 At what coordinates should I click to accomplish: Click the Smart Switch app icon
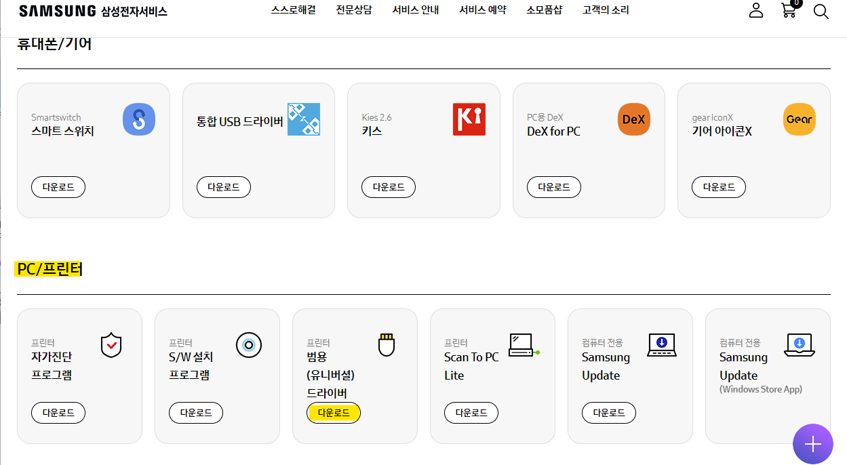[x=139, y=119]
